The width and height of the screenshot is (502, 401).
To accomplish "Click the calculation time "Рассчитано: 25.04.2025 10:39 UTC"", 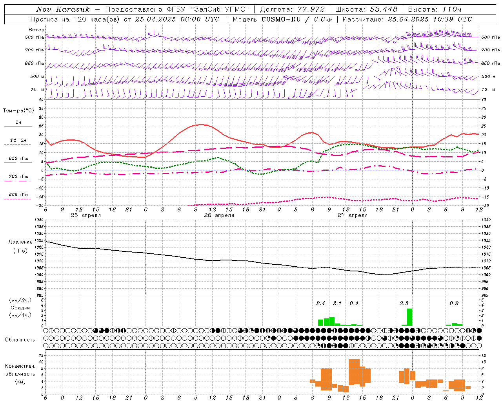I will pyautogui.click(x=407, y=19).
